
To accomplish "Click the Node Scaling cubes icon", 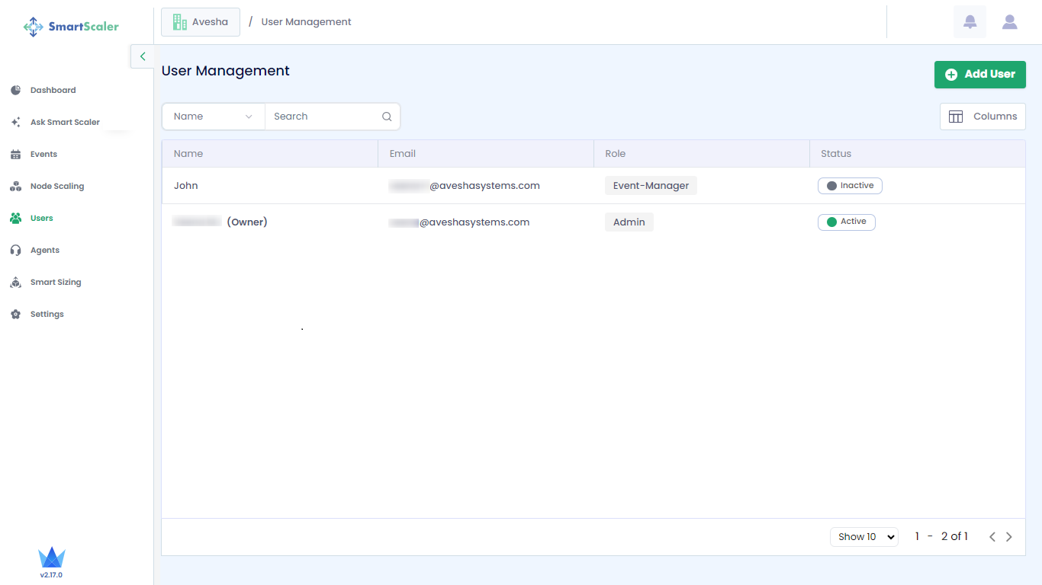I will pos(15,187).
